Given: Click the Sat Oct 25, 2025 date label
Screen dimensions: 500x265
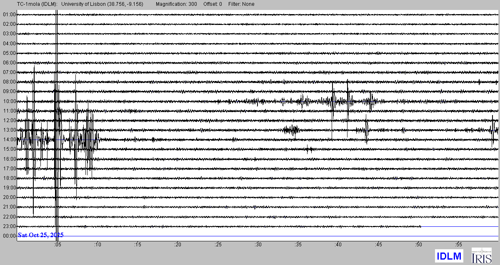Looking at the screenshot, I should click(x=40, y=235).
